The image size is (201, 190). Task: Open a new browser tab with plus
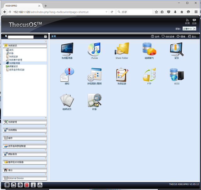(x=46, y=6)
